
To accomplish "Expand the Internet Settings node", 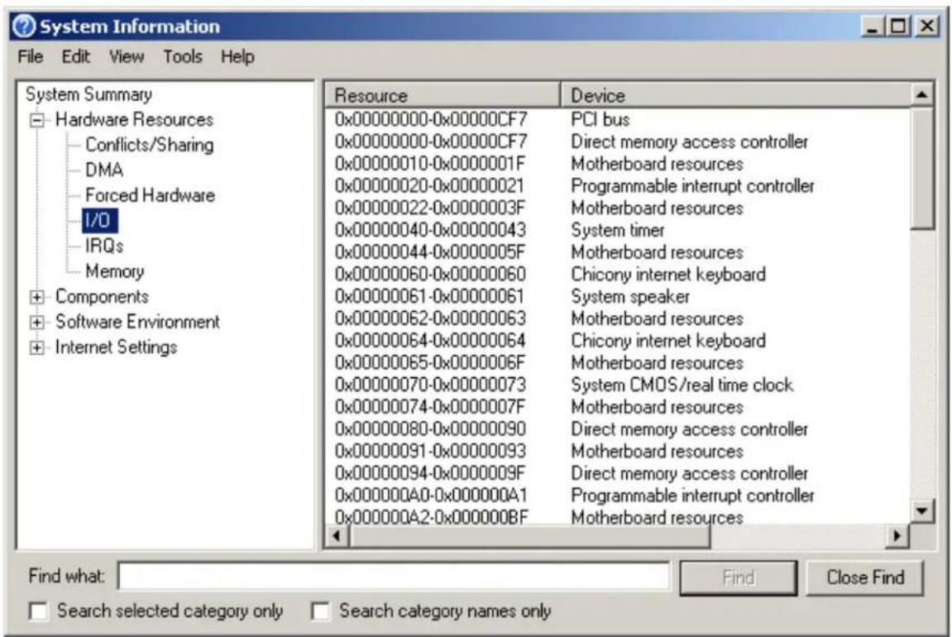I will (x=37, y=347).
